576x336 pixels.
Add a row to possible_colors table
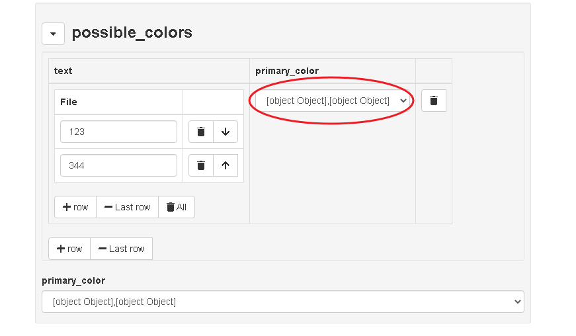(x=69, y=249)
